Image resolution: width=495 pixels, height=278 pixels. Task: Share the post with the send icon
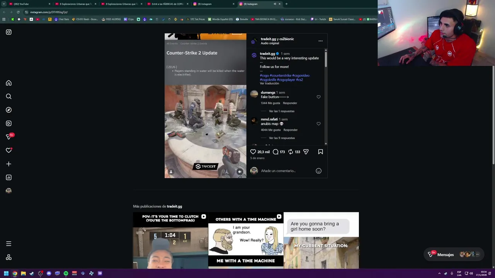(306, 152)
